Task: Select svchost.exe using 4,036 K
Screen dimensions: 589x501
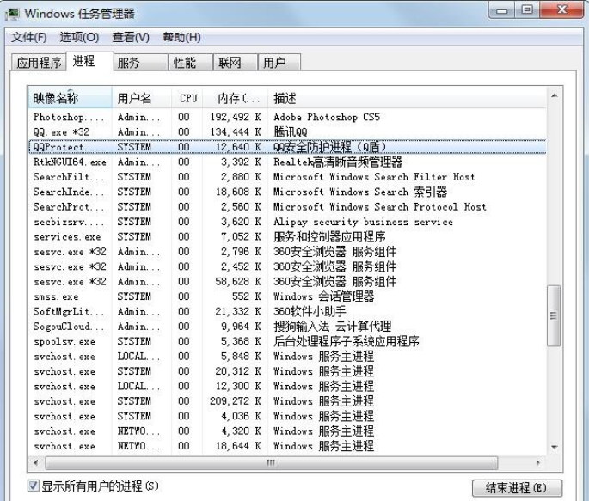Action: coord(287,416)
